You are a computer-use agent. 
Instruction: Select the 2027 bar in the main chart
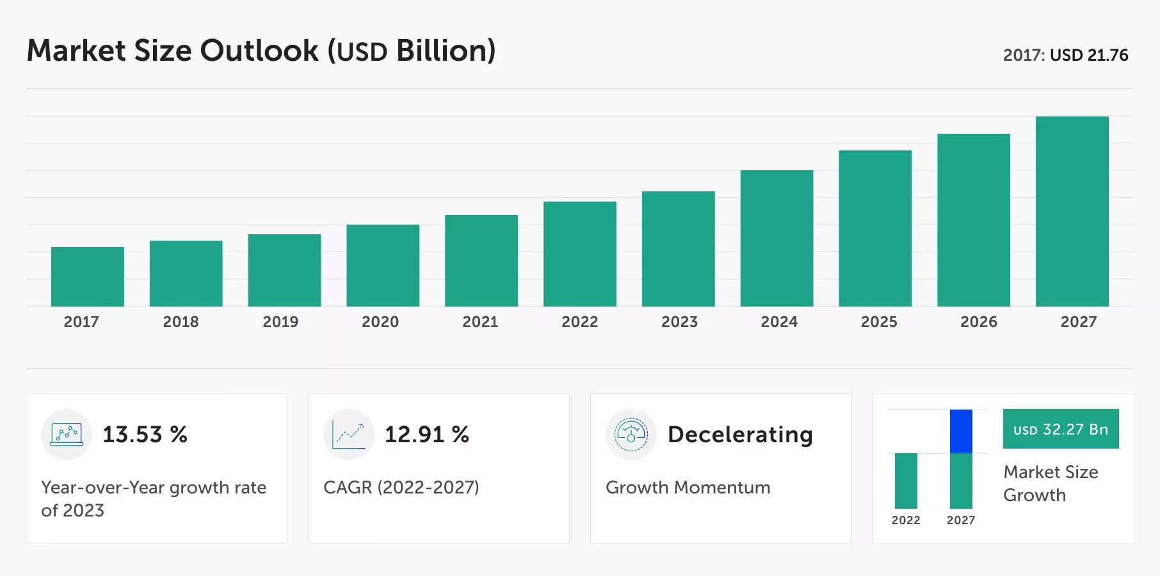(1072, 211)
